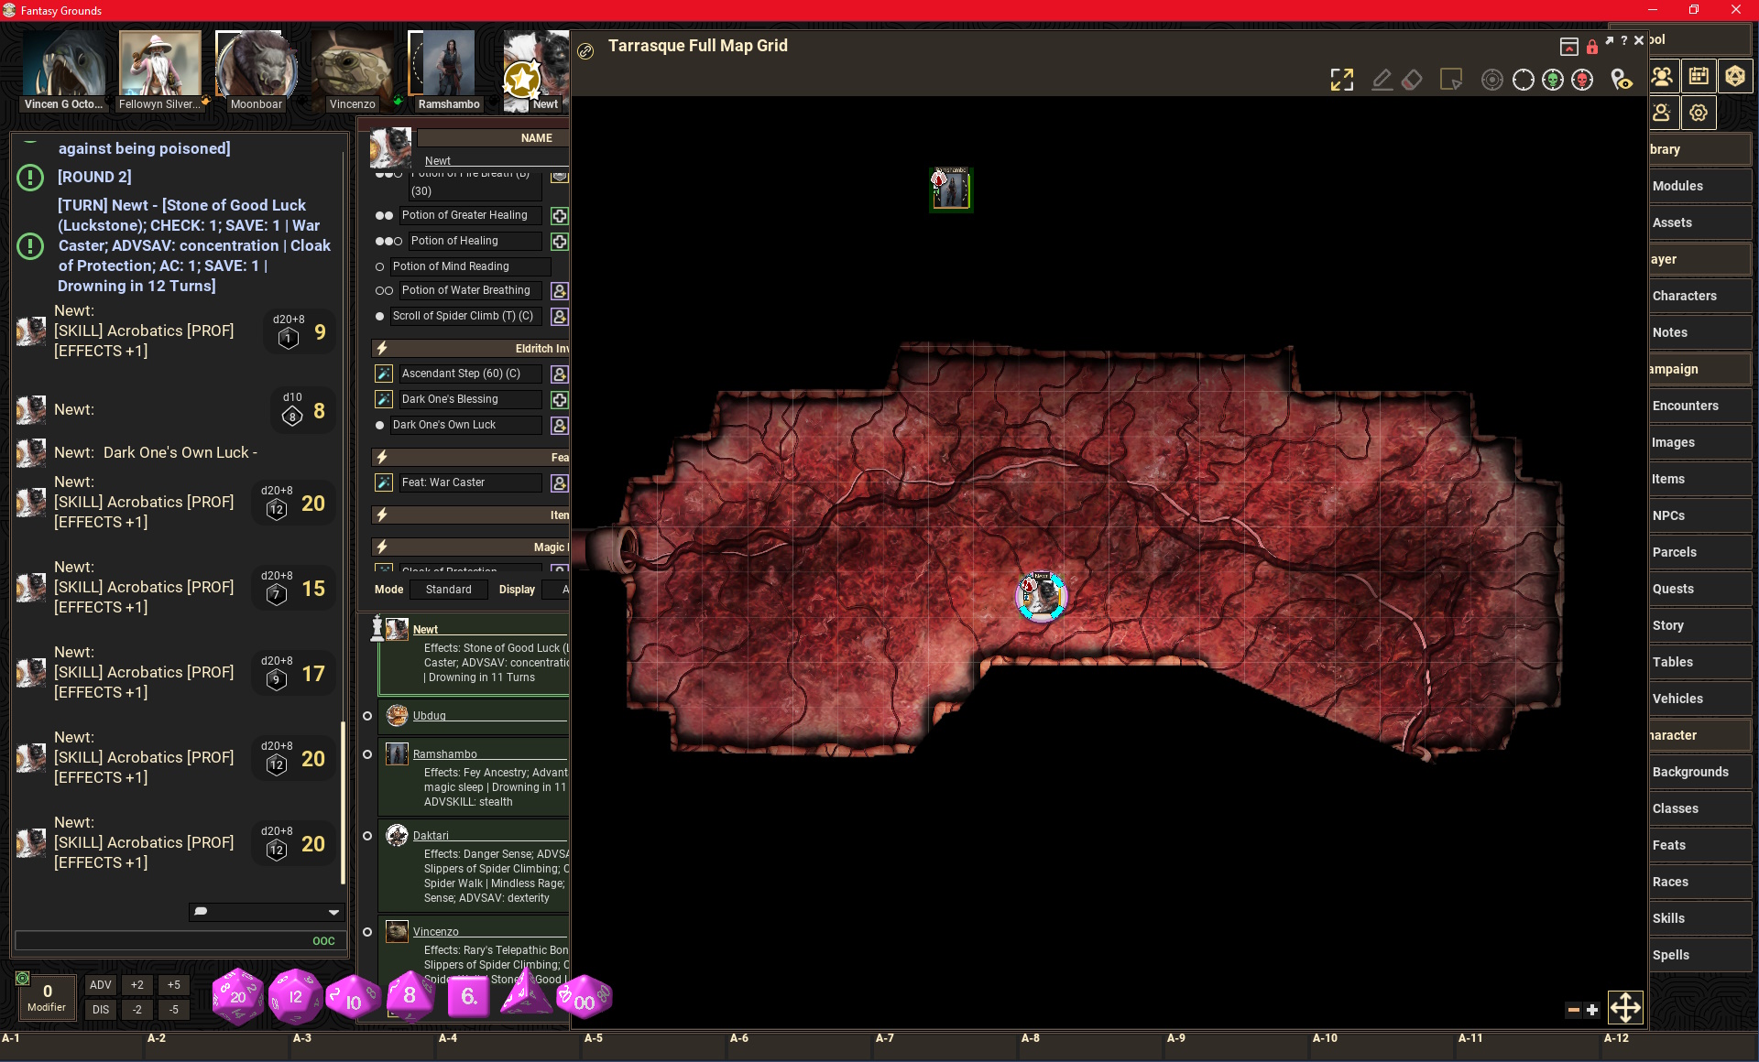Open the calendar icon in sidebar
The width and height of the screenshot is (1759, 1062).
coord(1699,76)
